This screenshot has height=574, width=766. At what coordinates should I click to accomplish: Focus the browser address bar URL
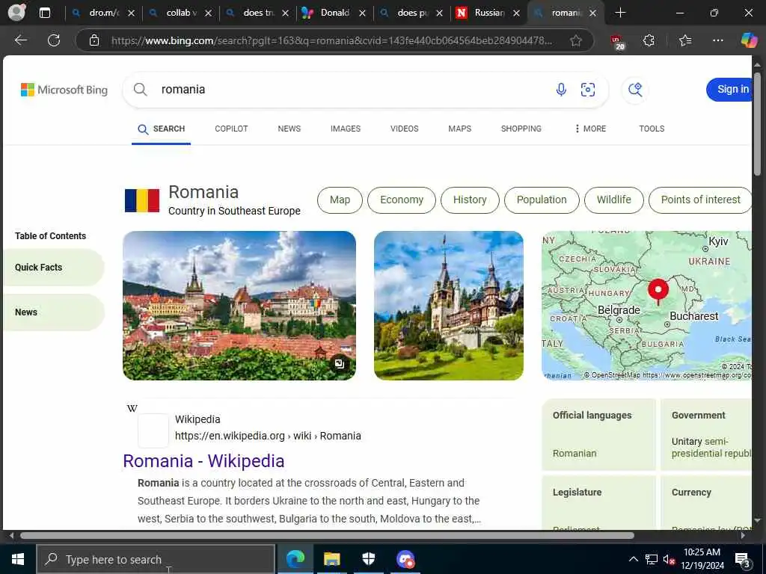coord(331,40)
